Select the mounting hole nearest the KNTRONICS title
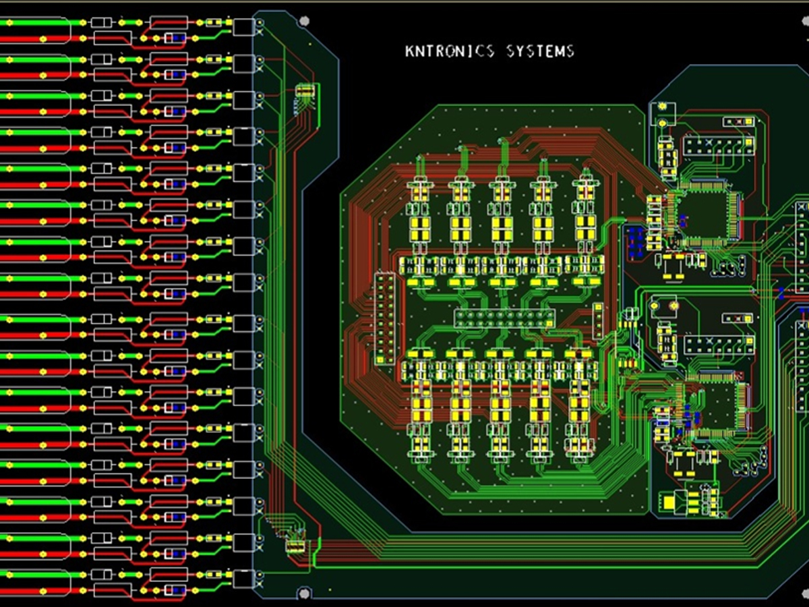This screenshot has width=809, height=607. 304,21
